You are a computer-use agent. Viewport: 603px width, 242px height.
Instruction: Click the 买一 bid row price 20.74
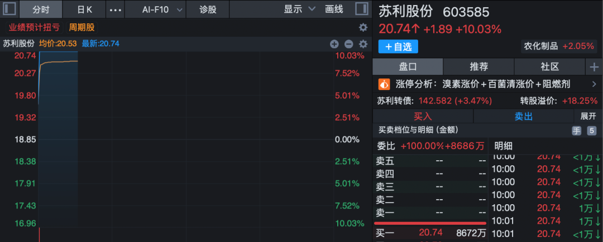pyautogui.click(x=430, y=233)
